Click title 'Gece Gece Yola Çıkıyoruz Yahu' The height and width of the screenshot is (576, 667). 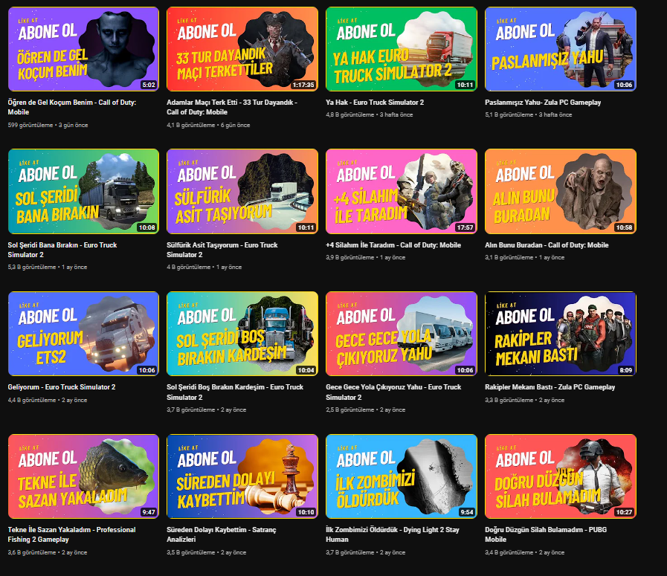click(x=393, y=392)
